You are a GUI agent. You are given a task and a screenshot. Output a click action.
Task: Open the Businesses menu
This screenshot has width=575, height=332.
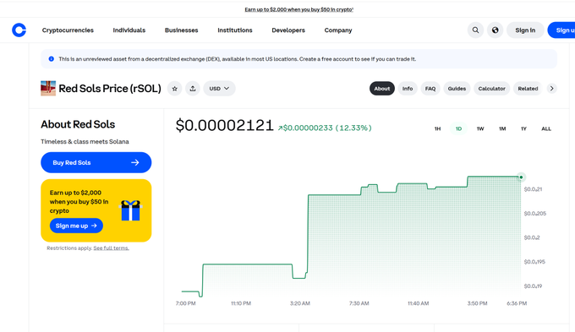tap(182, 30)
